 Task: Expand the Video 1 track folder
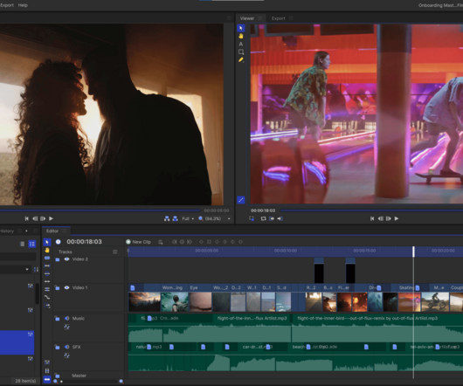pyautogui.click(x=58, y=288)
